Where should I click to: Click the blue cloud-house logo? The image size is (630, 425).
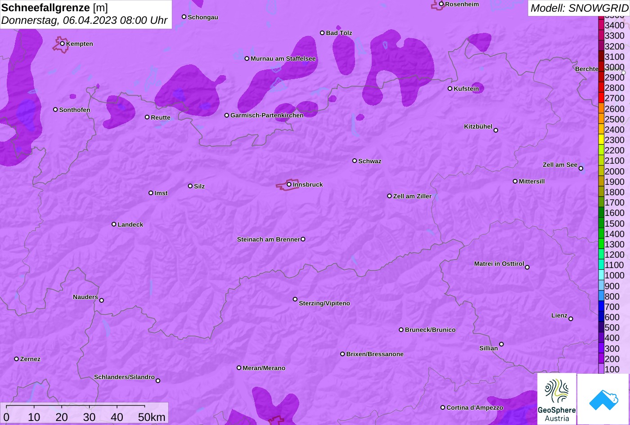603,399
